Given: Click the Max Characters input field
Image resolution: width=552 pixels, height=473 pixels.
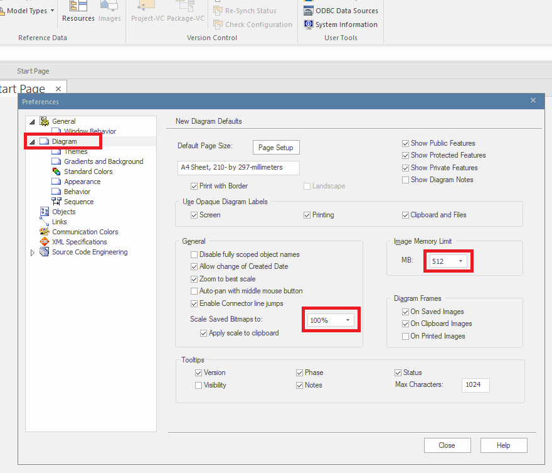Looking at the screenshot, I should (x=475, y=385).
